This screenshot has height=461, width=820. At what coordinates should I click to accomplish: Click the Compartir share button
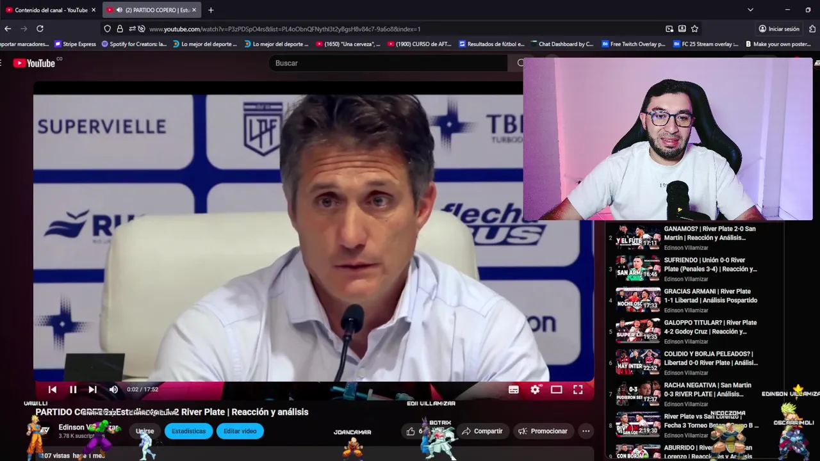(482, 431)
